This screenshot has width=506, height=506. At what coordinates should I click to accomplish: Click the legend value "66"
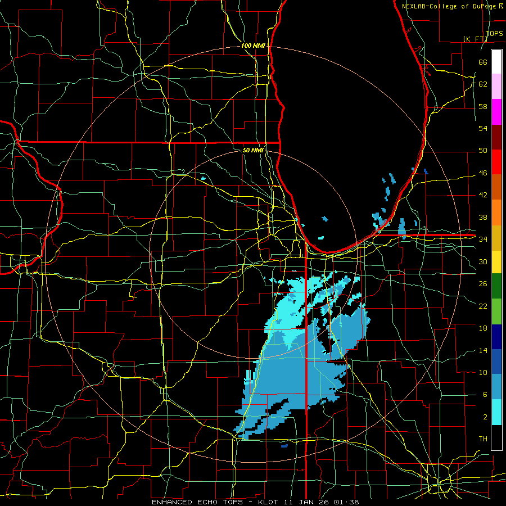click(483, 62)
